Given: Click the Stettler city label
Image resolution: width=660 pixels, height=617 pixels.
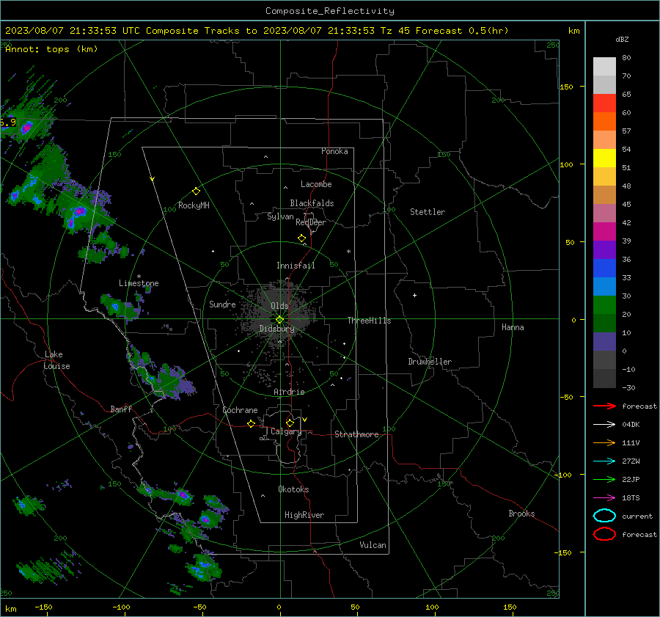Looking at the screenshot, I should pos(428,212).
